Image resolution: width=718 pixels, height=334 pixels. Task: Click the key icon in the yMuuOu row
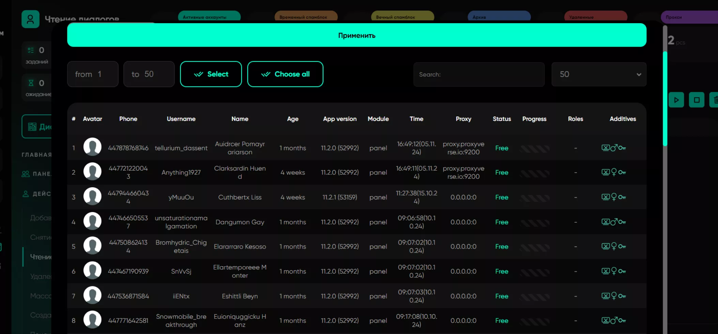click(622, 197)
